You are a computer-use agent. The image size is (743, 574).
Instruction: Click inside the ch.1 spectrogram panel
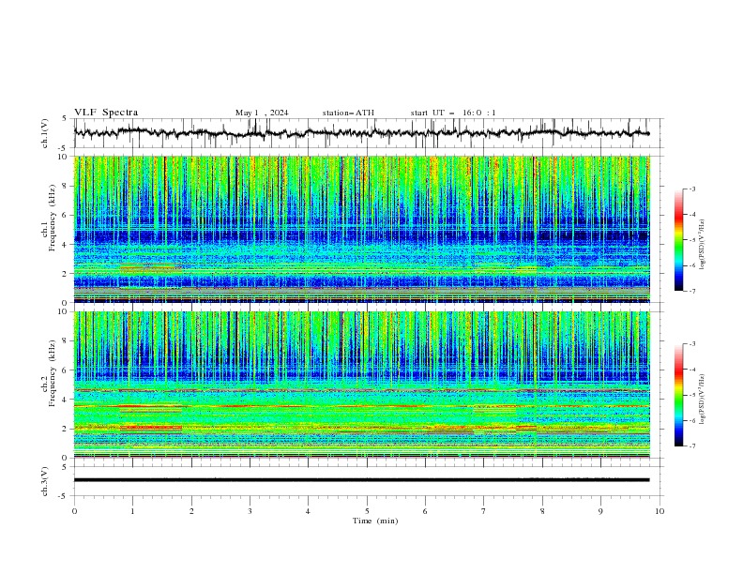(x=361, y=229)
